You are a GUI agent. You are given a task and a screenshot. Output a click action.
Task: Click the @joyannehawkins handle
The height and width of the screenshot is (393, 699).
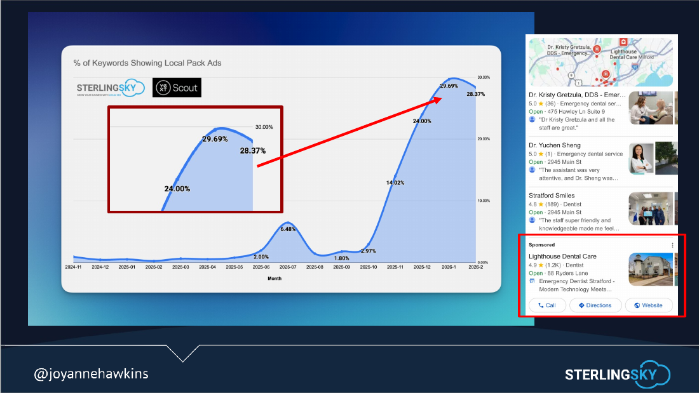pos(91,373)
